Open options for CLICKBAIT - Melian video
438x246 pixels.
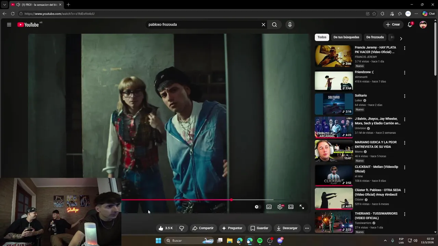tap(404, 167)
